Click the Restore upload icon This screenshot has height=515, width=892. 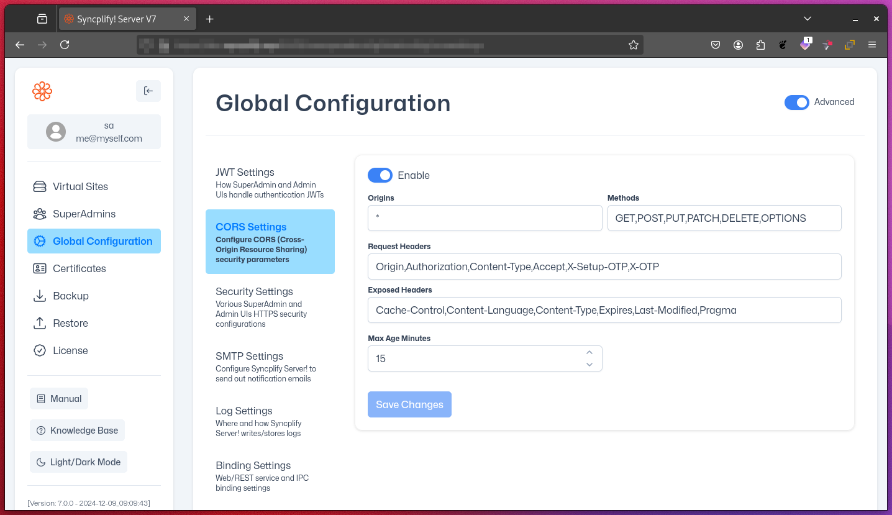(39, 323)
